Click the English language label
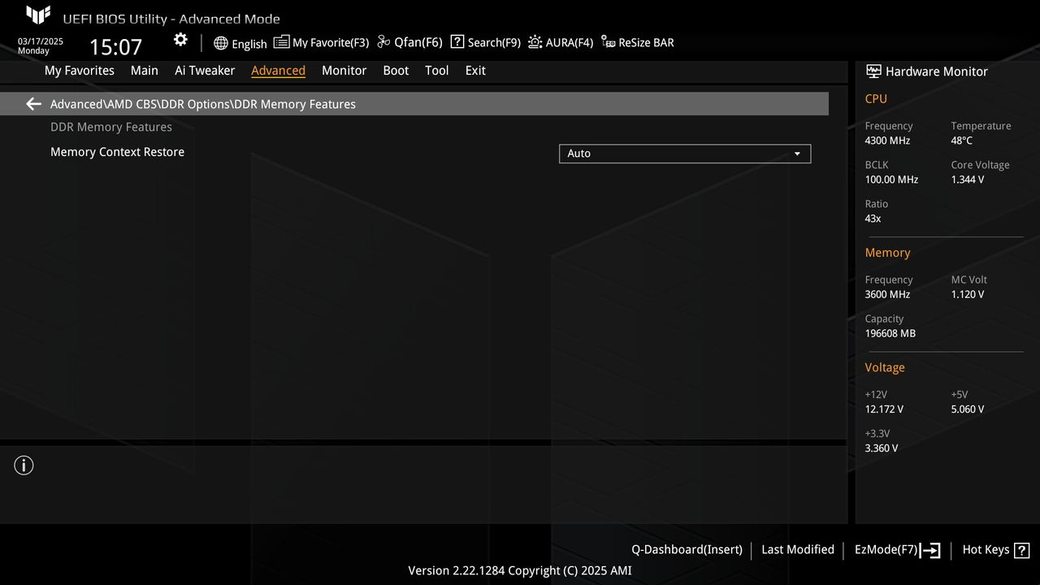Screen dimensions: 1040x585 249,44
